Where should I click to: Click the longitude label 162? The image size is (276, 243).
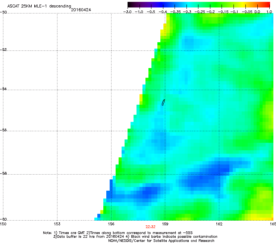219,224
